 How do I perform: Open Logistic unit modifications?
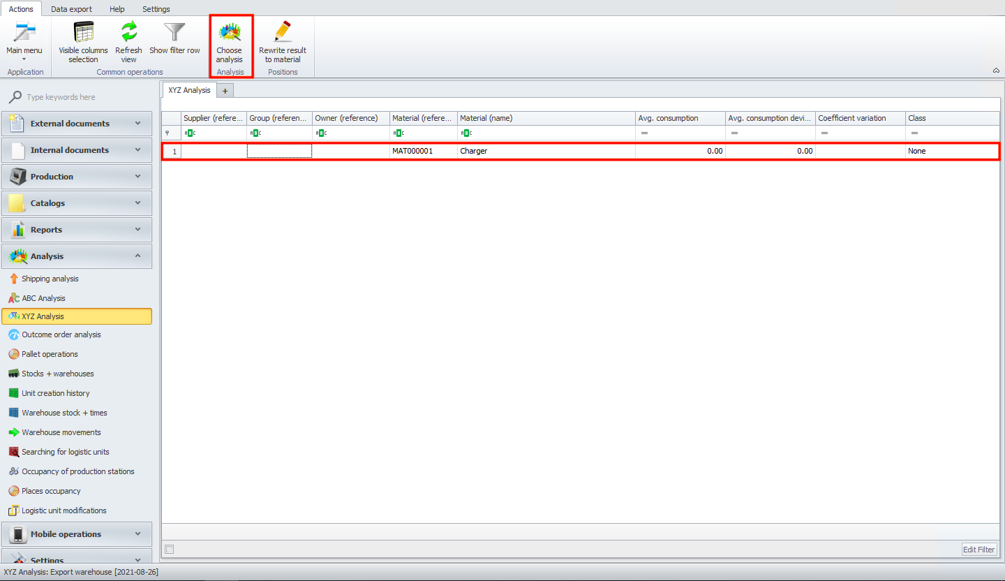(64, 510)
